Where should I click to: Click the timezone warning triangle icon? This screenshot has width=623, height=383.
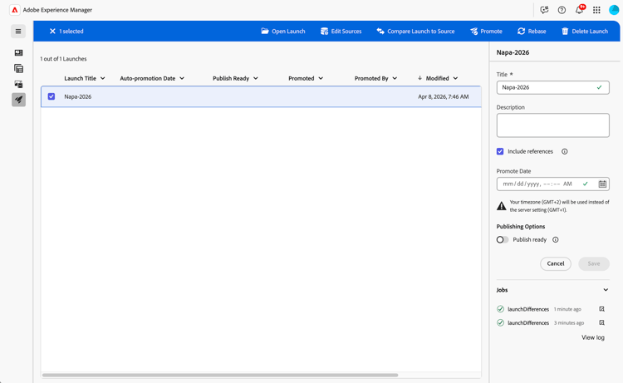tap(502, 206)
